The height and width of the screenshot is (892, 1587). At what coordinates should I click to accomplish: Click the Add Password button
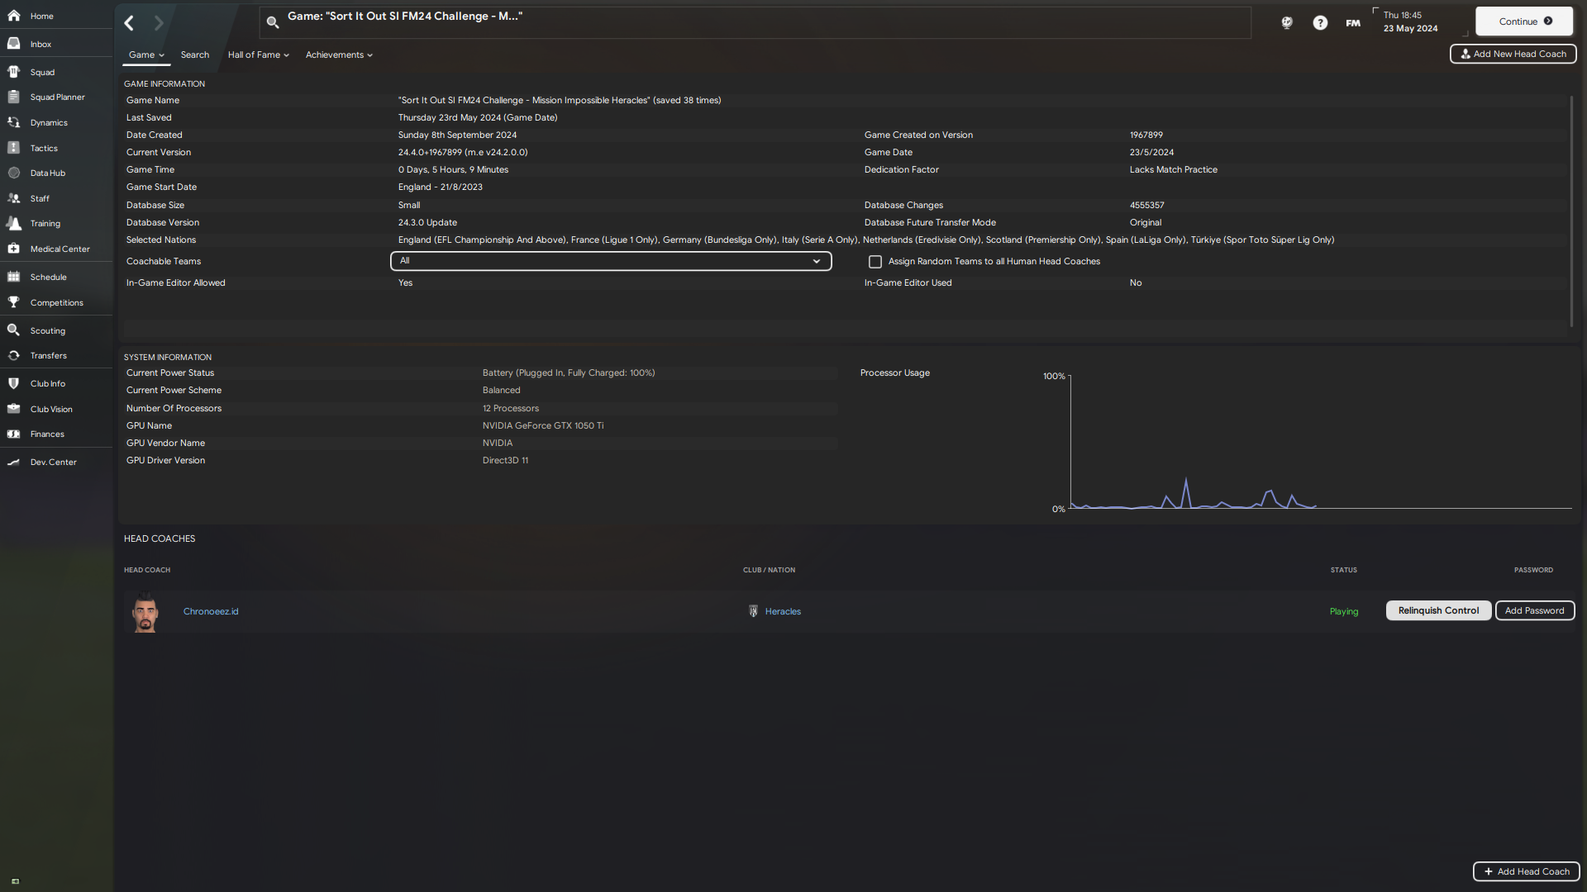pos(1534,610)
